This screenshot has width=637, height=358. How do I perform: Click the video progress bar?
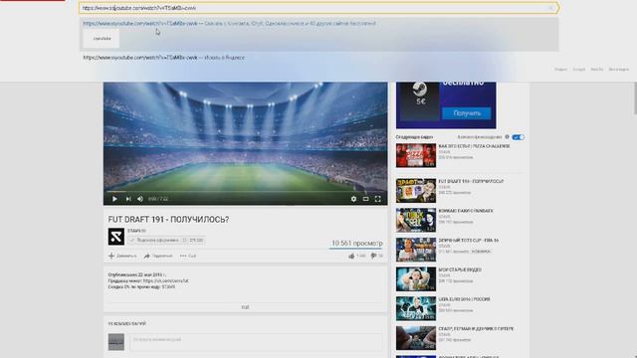pyautogui.click(x=245, y=191)
